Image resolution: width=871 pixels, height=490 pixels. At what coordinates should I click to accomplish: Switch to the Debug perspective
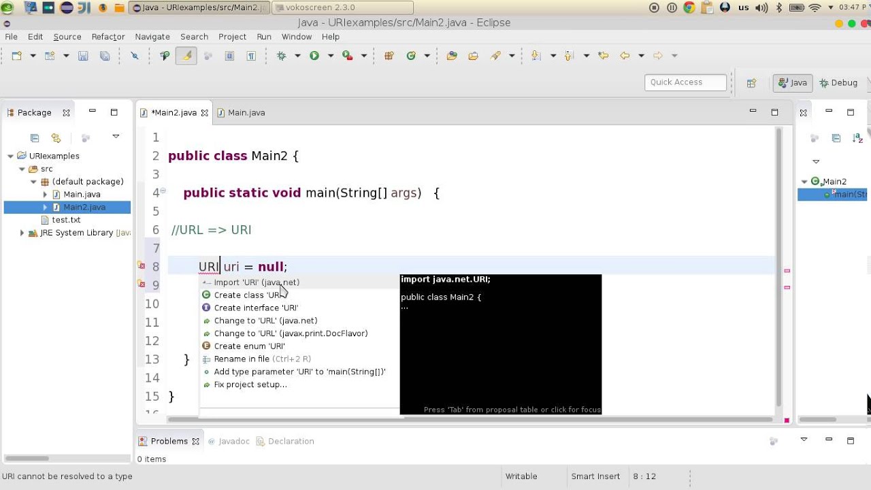(x=839, y=83)
